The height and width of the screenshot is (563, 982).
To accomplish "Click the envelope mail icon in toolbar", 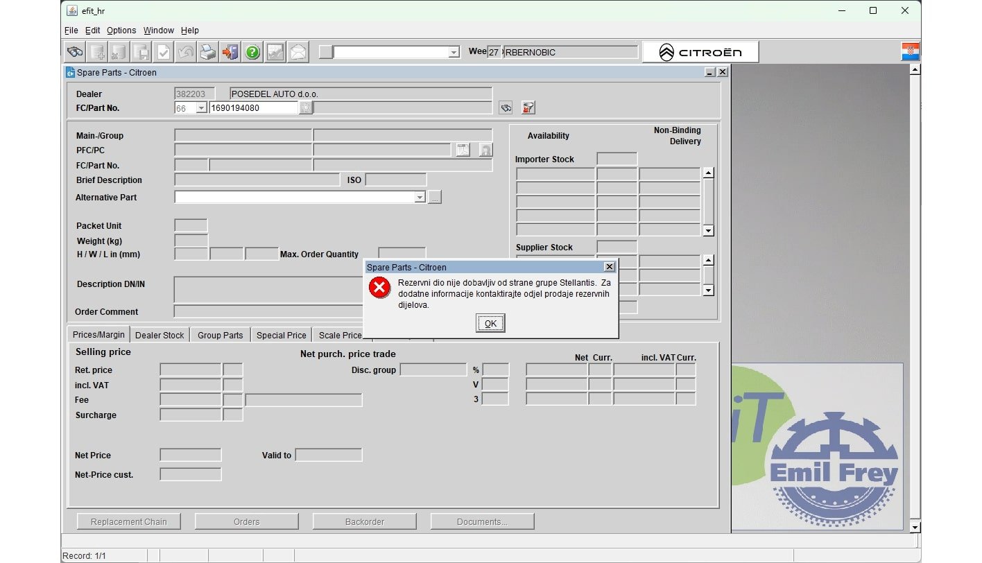I will click(298, 52).
